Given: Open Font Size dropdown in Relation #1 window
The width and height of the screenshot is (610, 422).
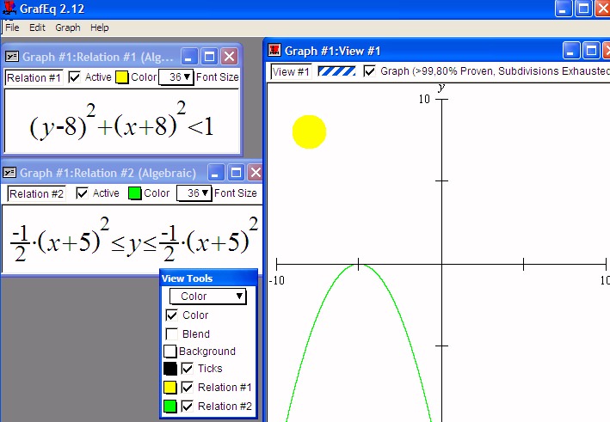Looking at the screenshot, I should click(176, 77).
